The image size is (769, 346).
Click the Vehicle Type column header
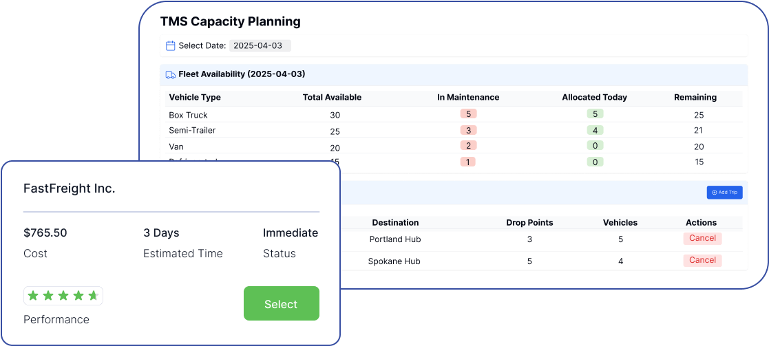[195, 97]
